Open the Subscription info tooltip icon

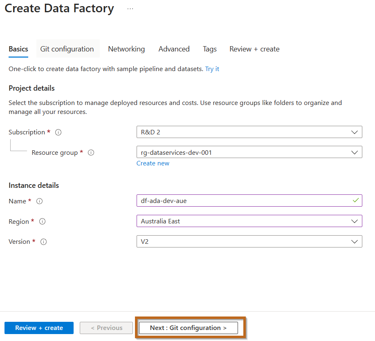click(x=58, y=132)
